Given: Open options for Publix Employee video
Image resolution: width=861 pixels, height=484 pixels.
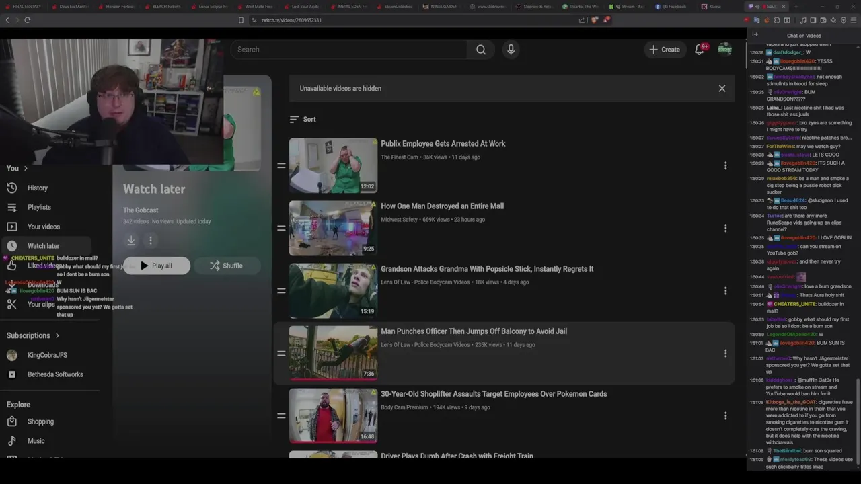Looking at the screenshot, I should (x=725, y=165).
